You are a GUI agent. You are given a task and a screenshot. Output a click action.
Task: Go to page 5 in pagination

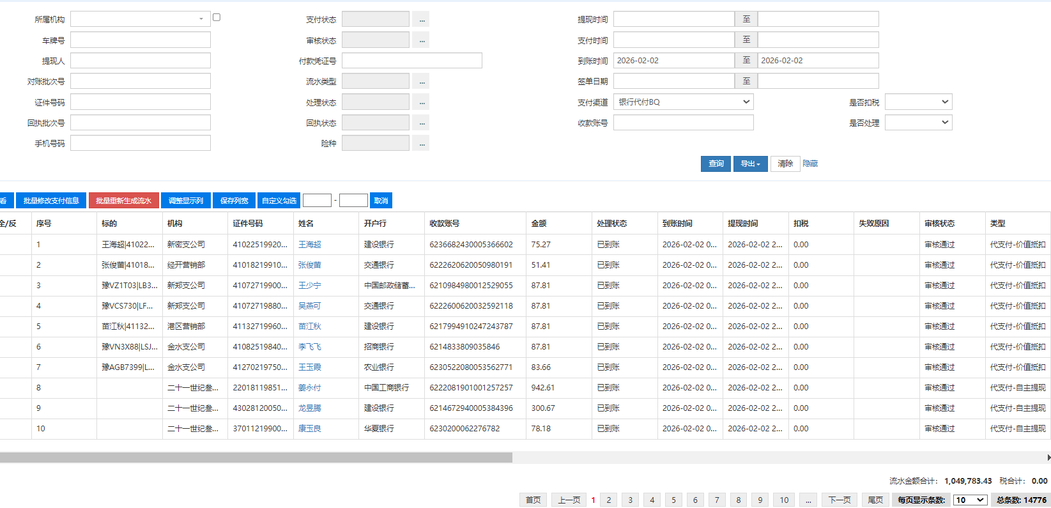coord(673,500)
